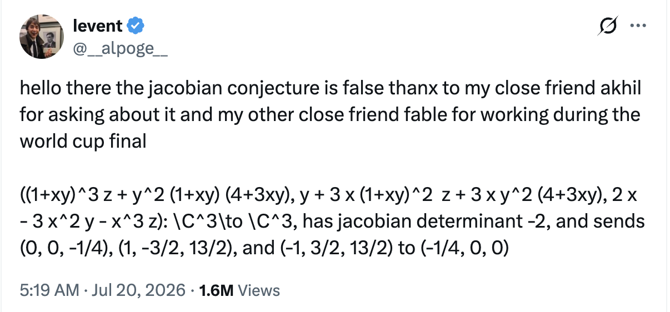Click the Views label
The width and height of the screenshot is (670, 312).
coord(258,290)
